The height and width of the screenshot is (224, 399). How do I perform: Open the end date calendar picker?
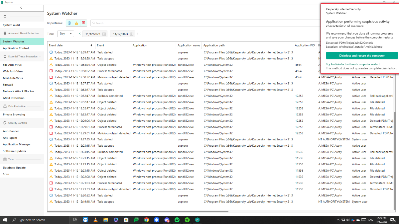132,34
